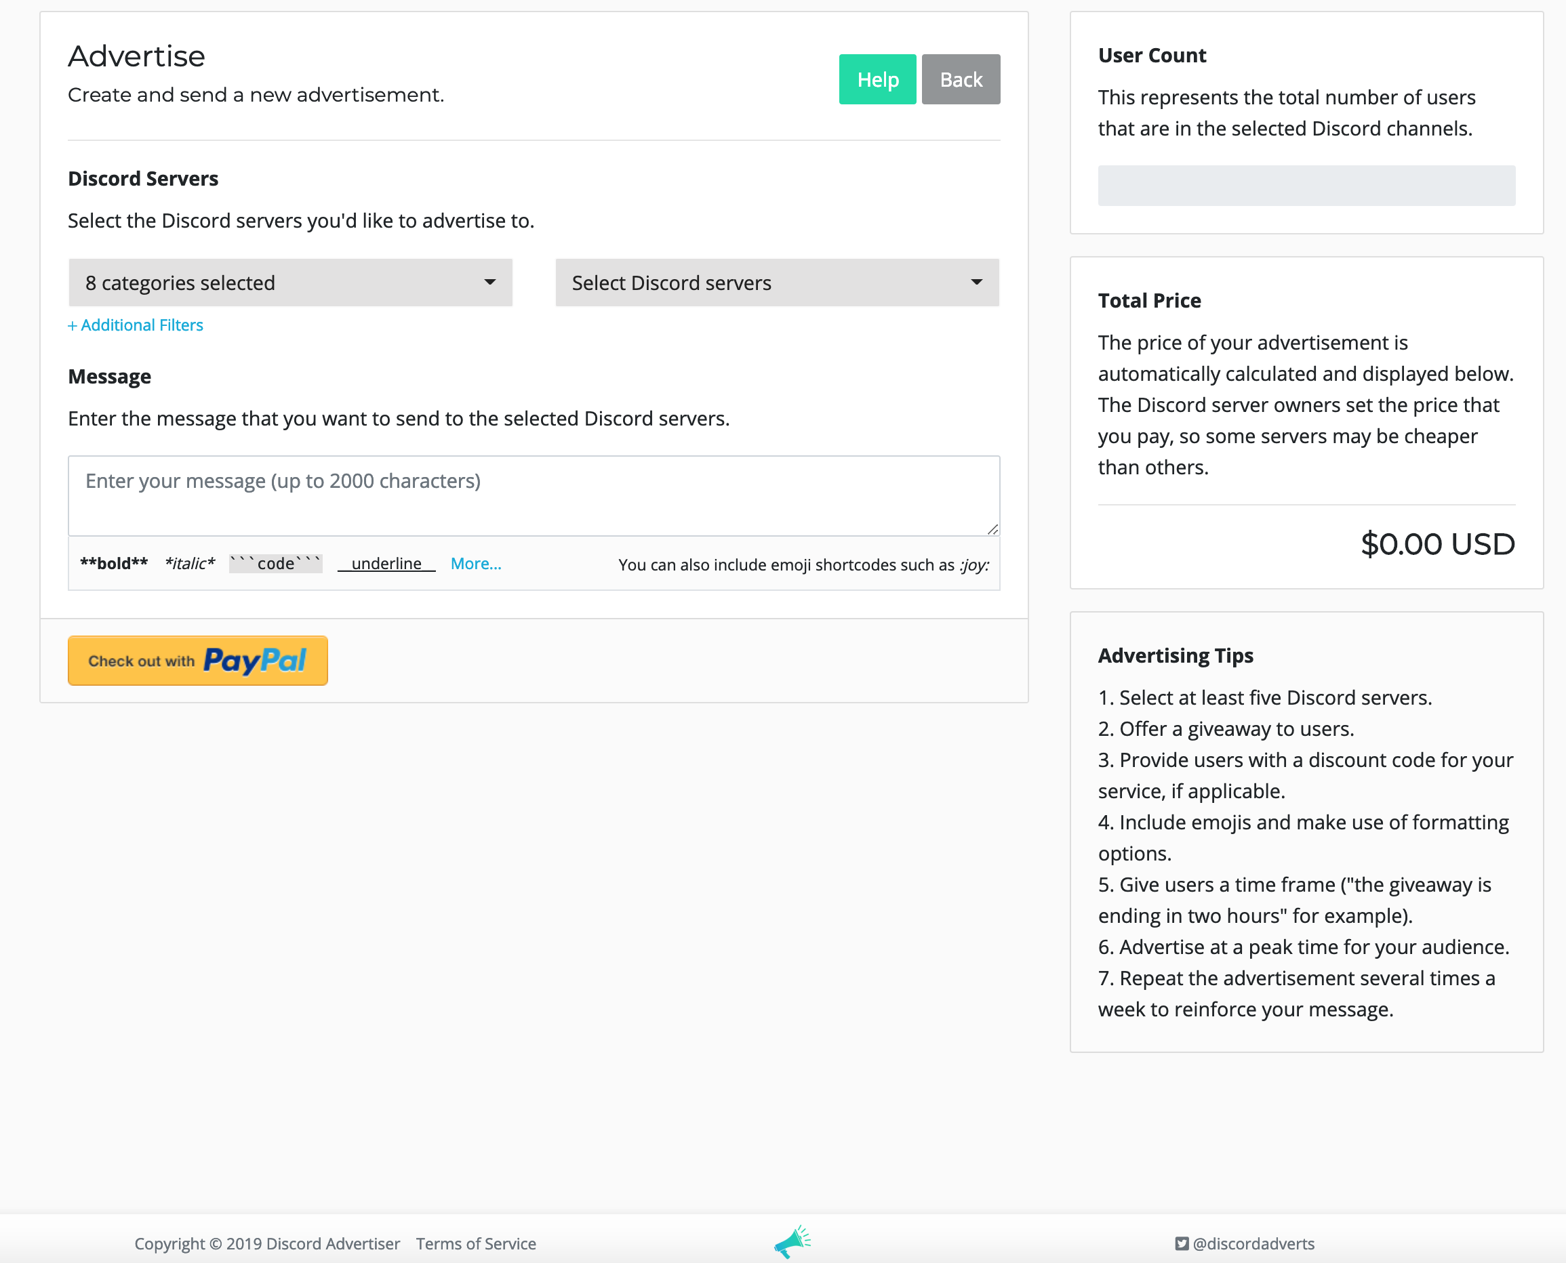This screenshot has width=1566, height=1263.
Task: Click the emoji shortcodes ':joy:' hint text
Action: pyautogui.click(x=804, y=565)
